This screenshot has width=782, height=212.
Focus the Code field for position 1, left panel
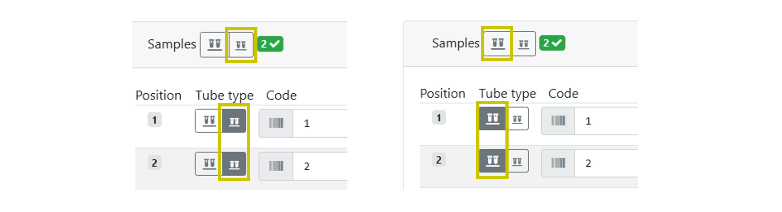click(x=320, y=123)
